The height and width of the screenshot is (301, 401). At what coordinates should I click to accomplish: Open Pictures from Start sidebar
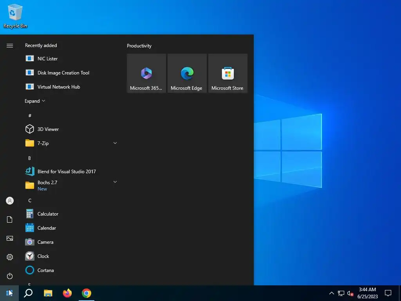tap(10, 238)
